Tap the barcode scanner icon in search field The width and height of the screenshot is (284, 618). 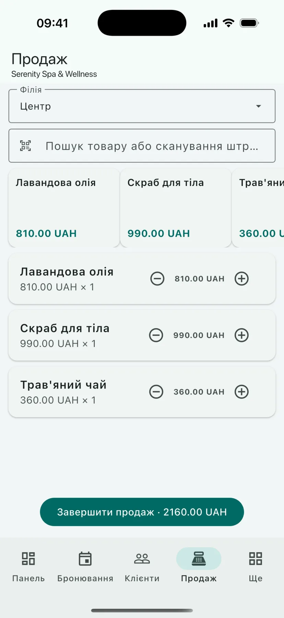click(x=25, y=146)
